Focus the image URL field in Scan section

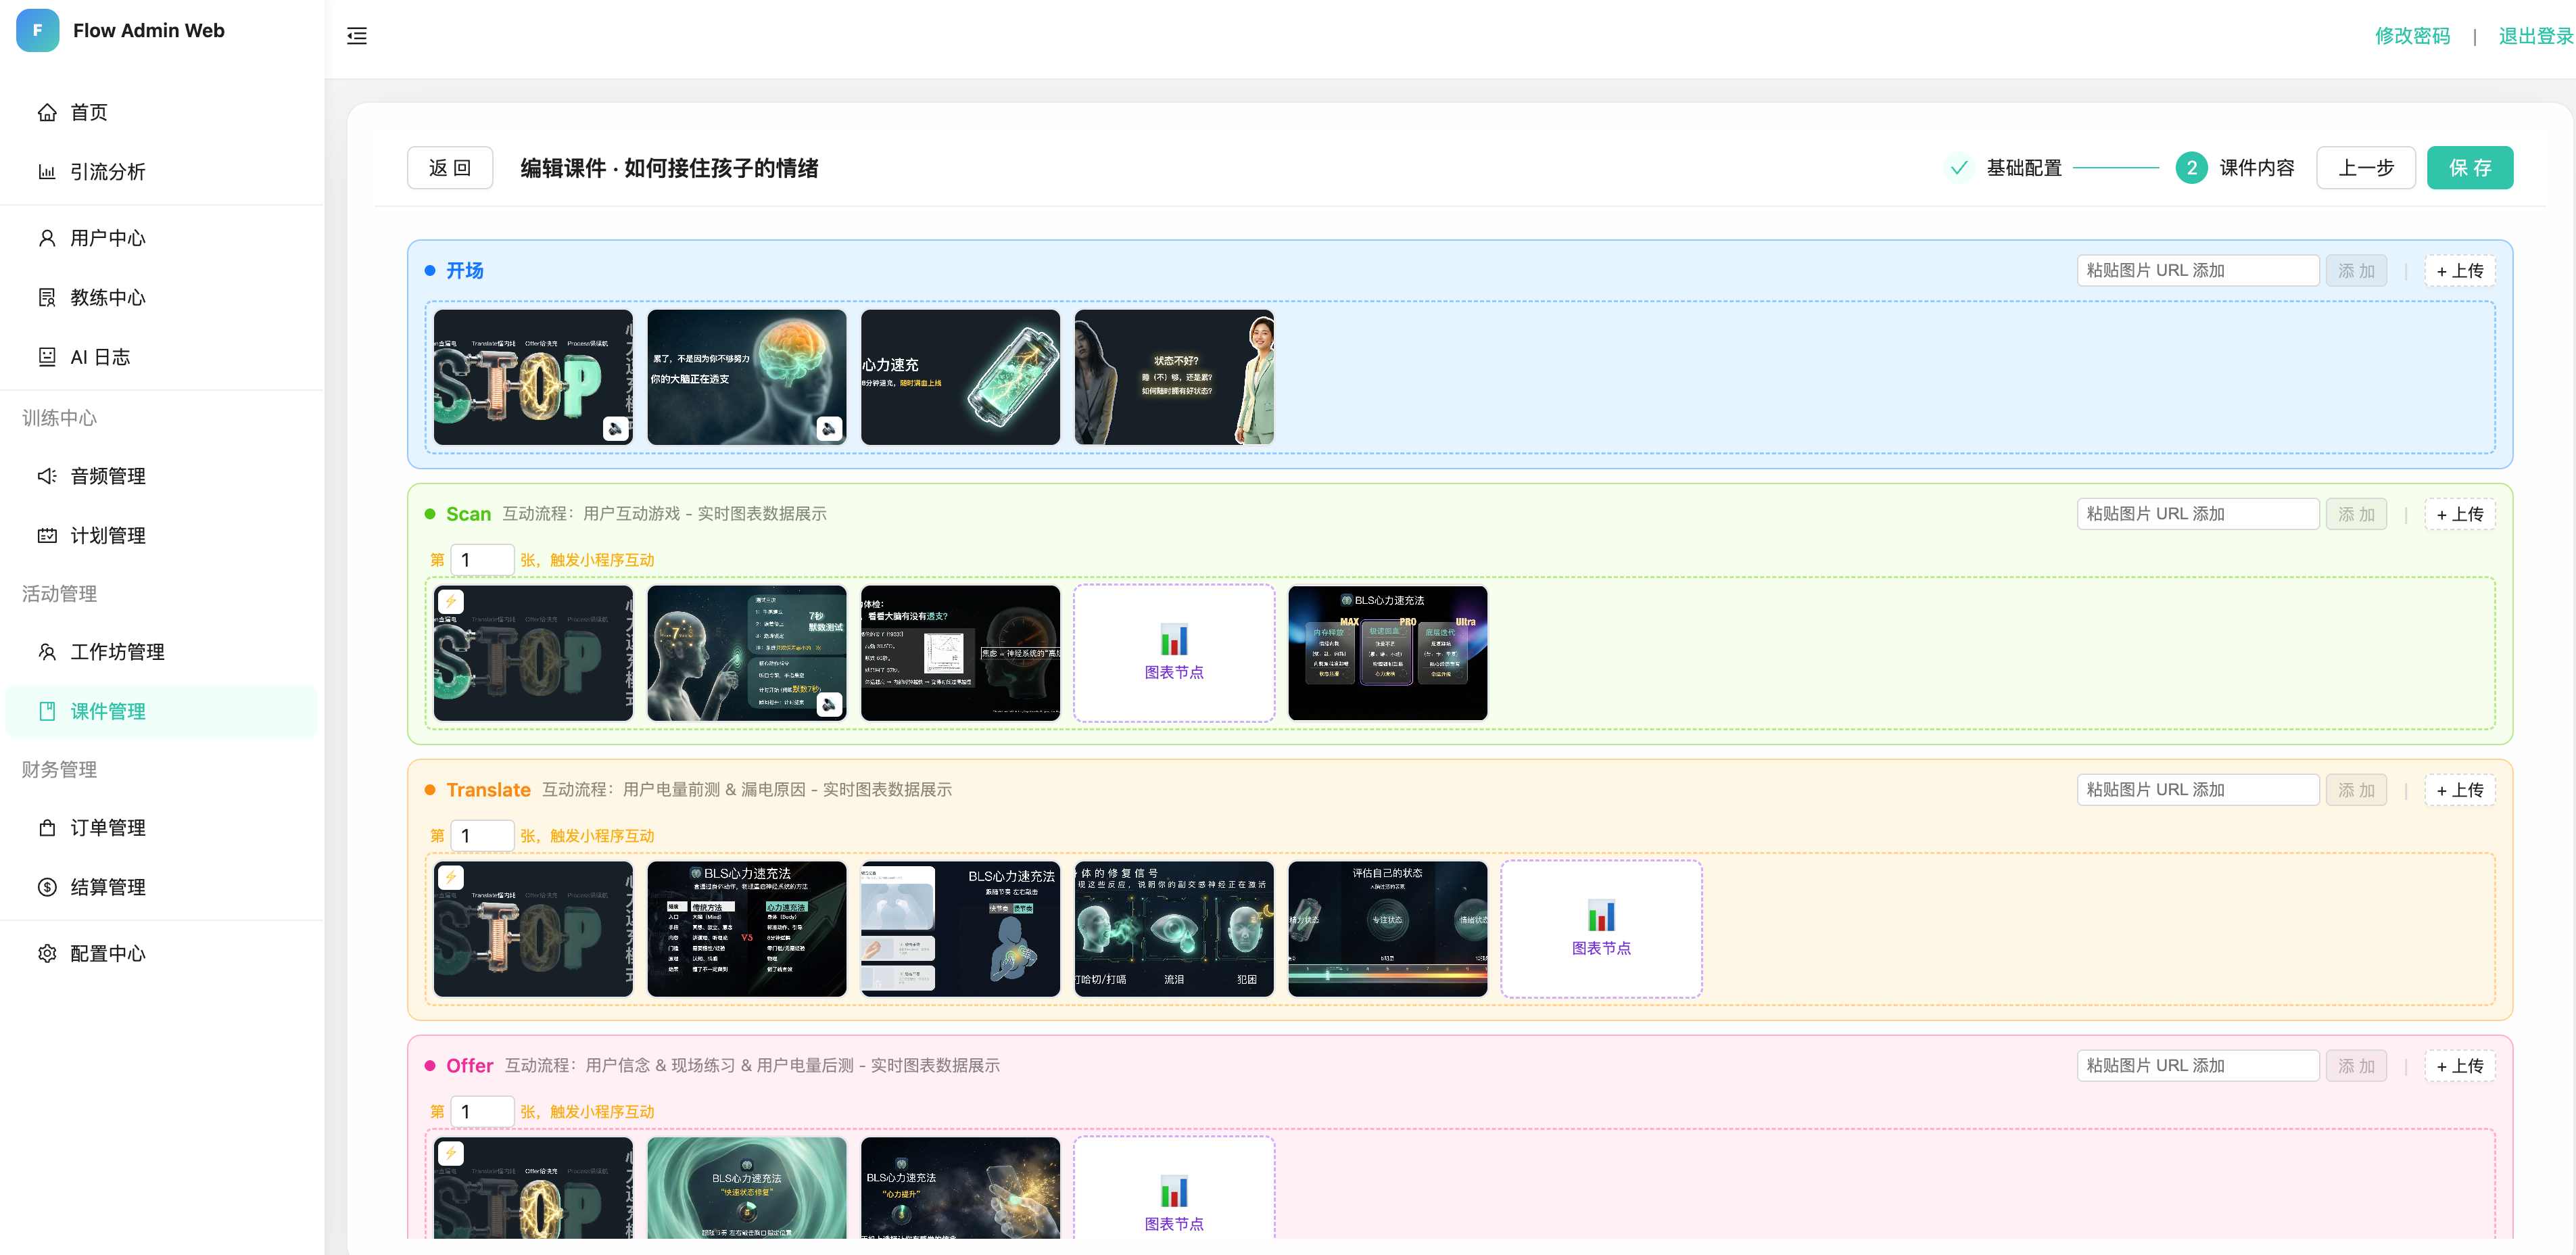click(x=2196, y=514)
